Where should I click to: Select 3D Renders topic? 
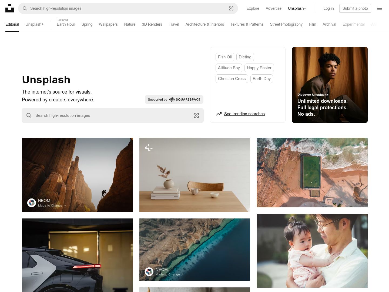[x=152, y=24]
